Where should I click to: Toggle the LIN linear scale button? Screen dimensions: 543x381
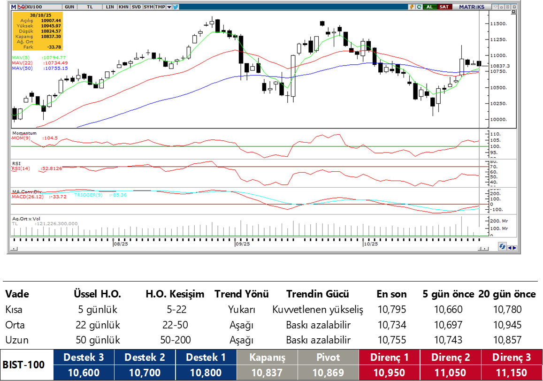(x=110, y=7)
